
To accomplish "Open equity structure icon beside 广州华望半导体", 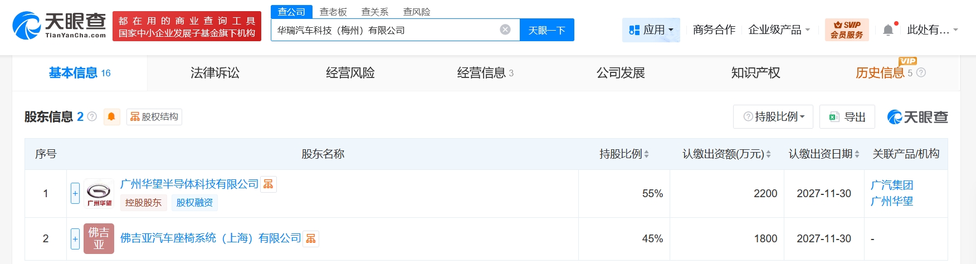I will click(x=269, y=184).
